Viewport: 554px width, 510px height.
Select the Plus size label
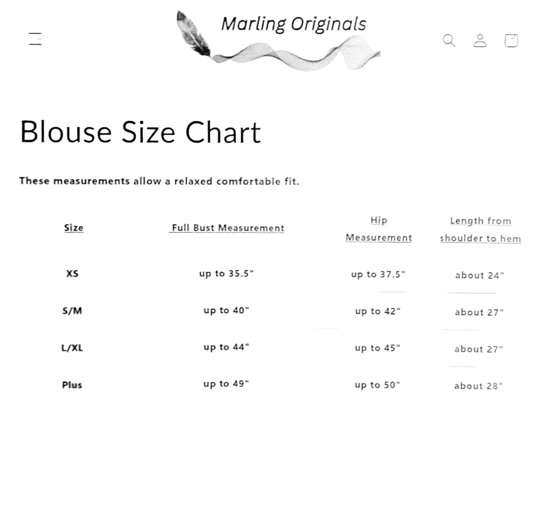(x=73, y=385)
